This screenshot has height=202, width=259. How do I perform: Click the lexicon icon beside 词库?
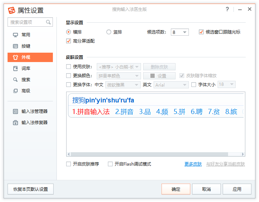[15, 69]
